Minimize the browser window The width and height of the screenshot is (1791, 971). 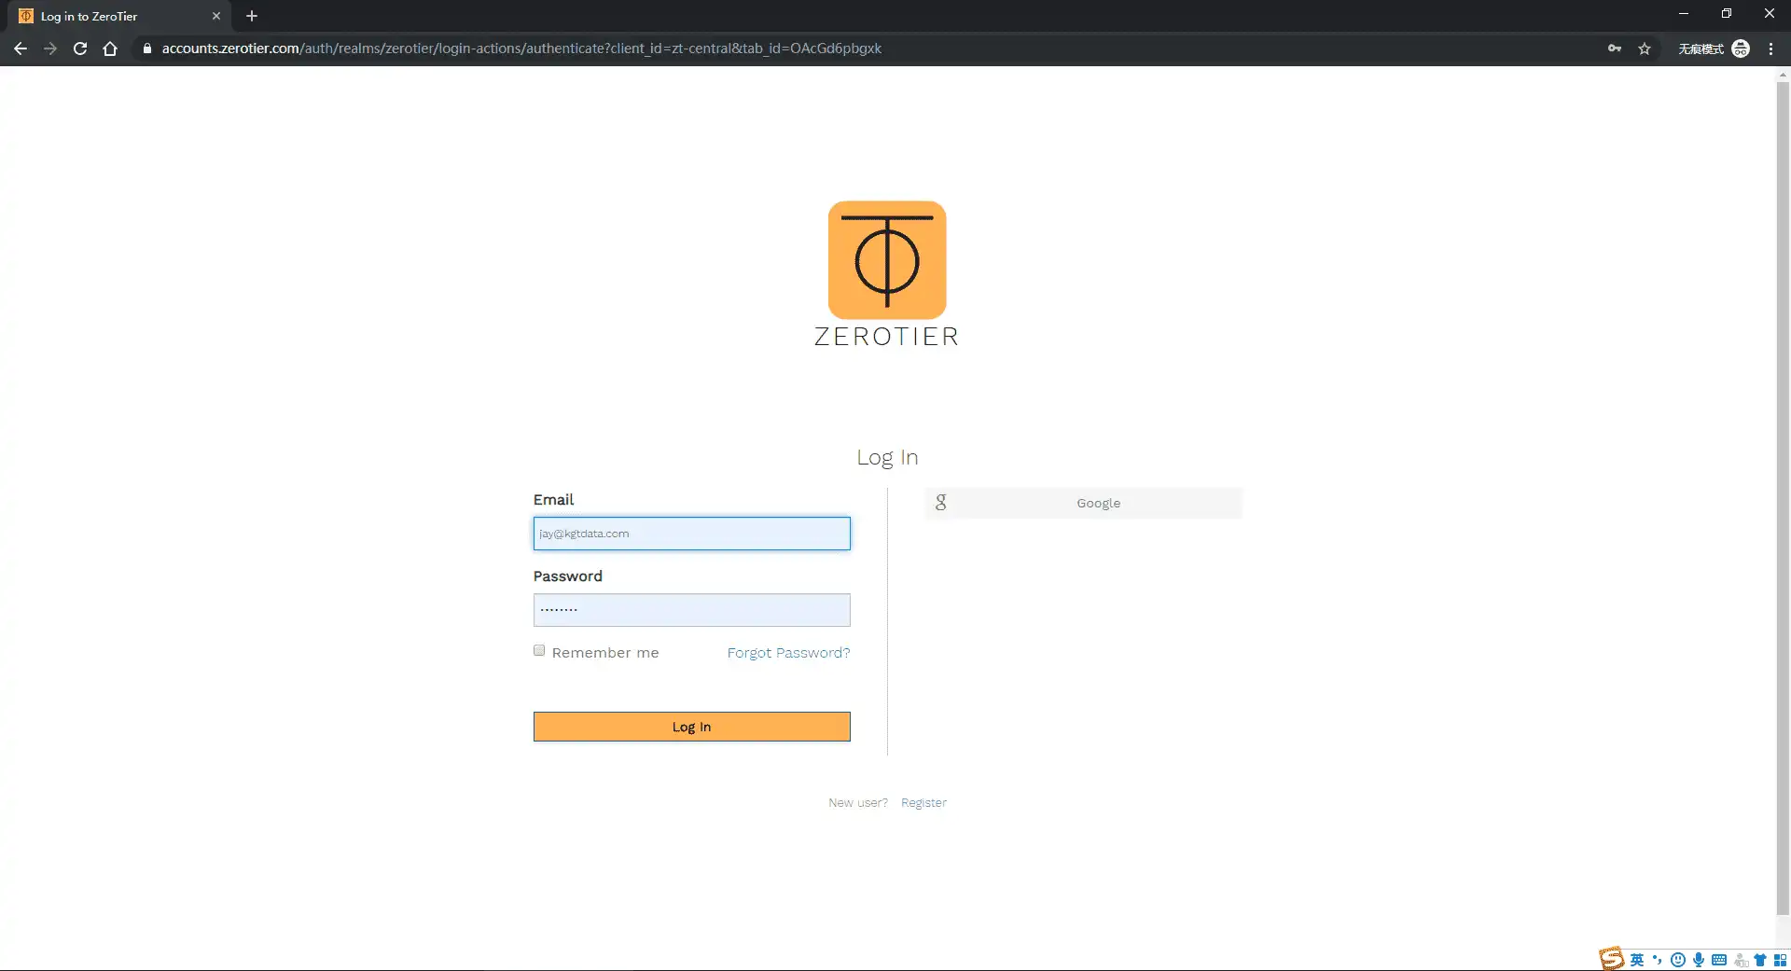[x=1684, y=14]
